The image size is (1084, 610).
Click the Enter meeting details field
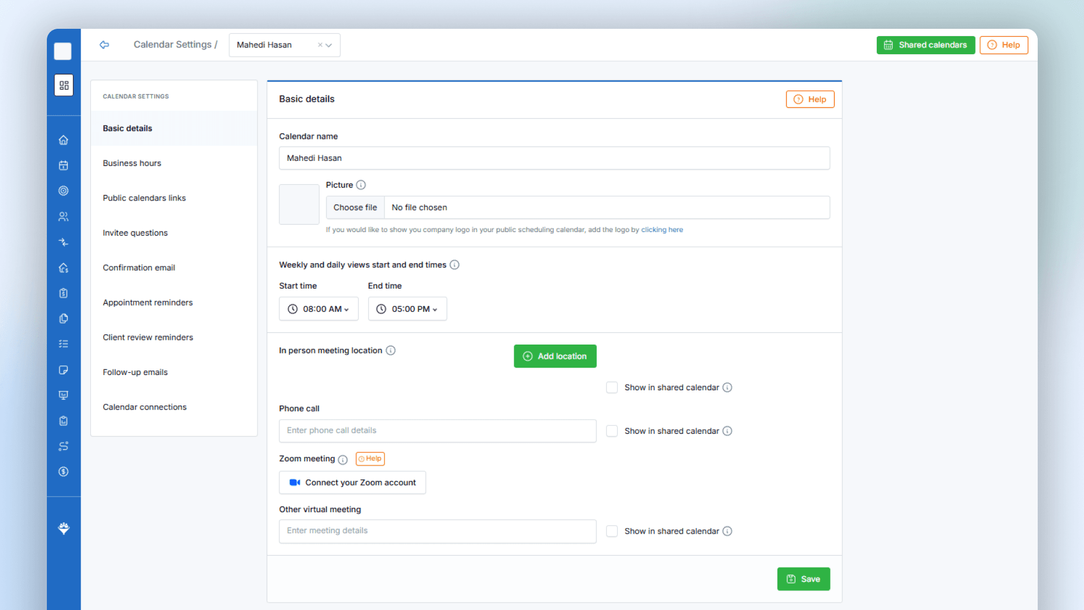click(x=438, y=531)
